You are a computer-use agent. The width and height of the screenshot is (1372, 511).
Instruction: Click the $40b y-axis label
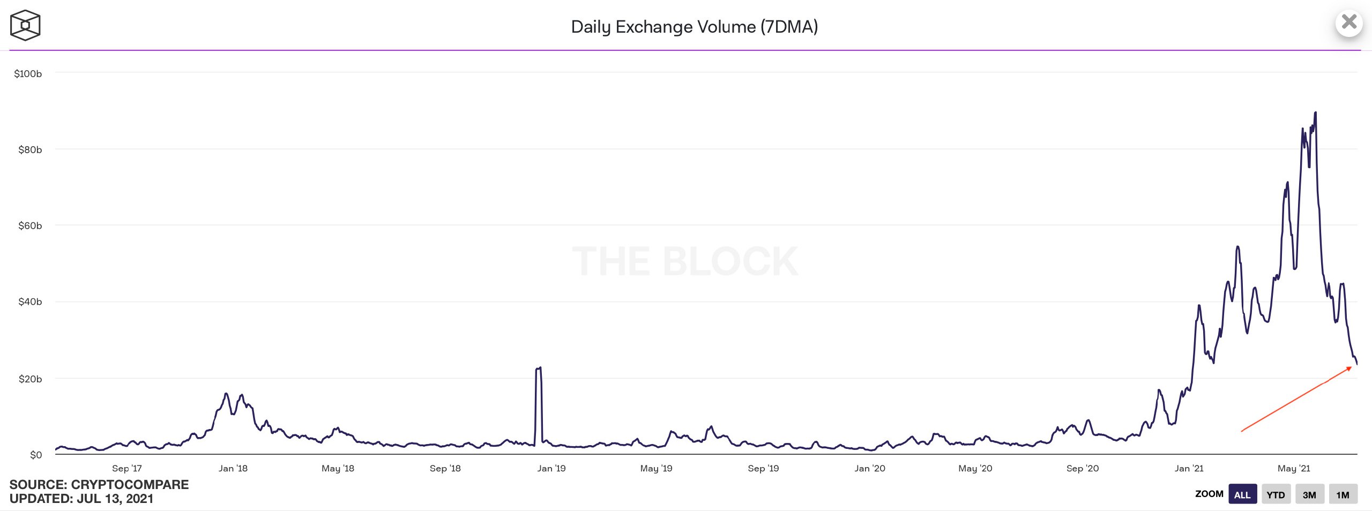click(x=30, y=302)
